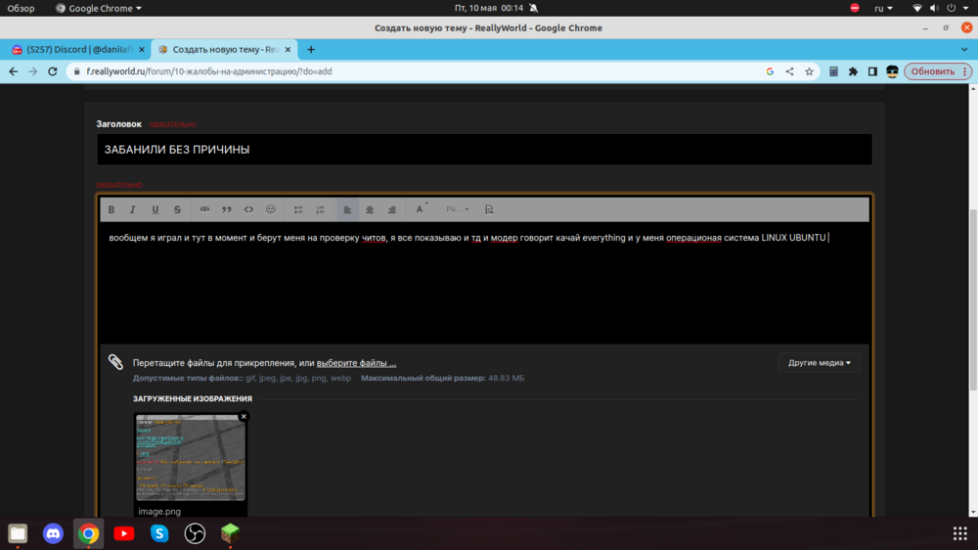
Task: Open YouTube from the dock
Action: click(123, 533)
